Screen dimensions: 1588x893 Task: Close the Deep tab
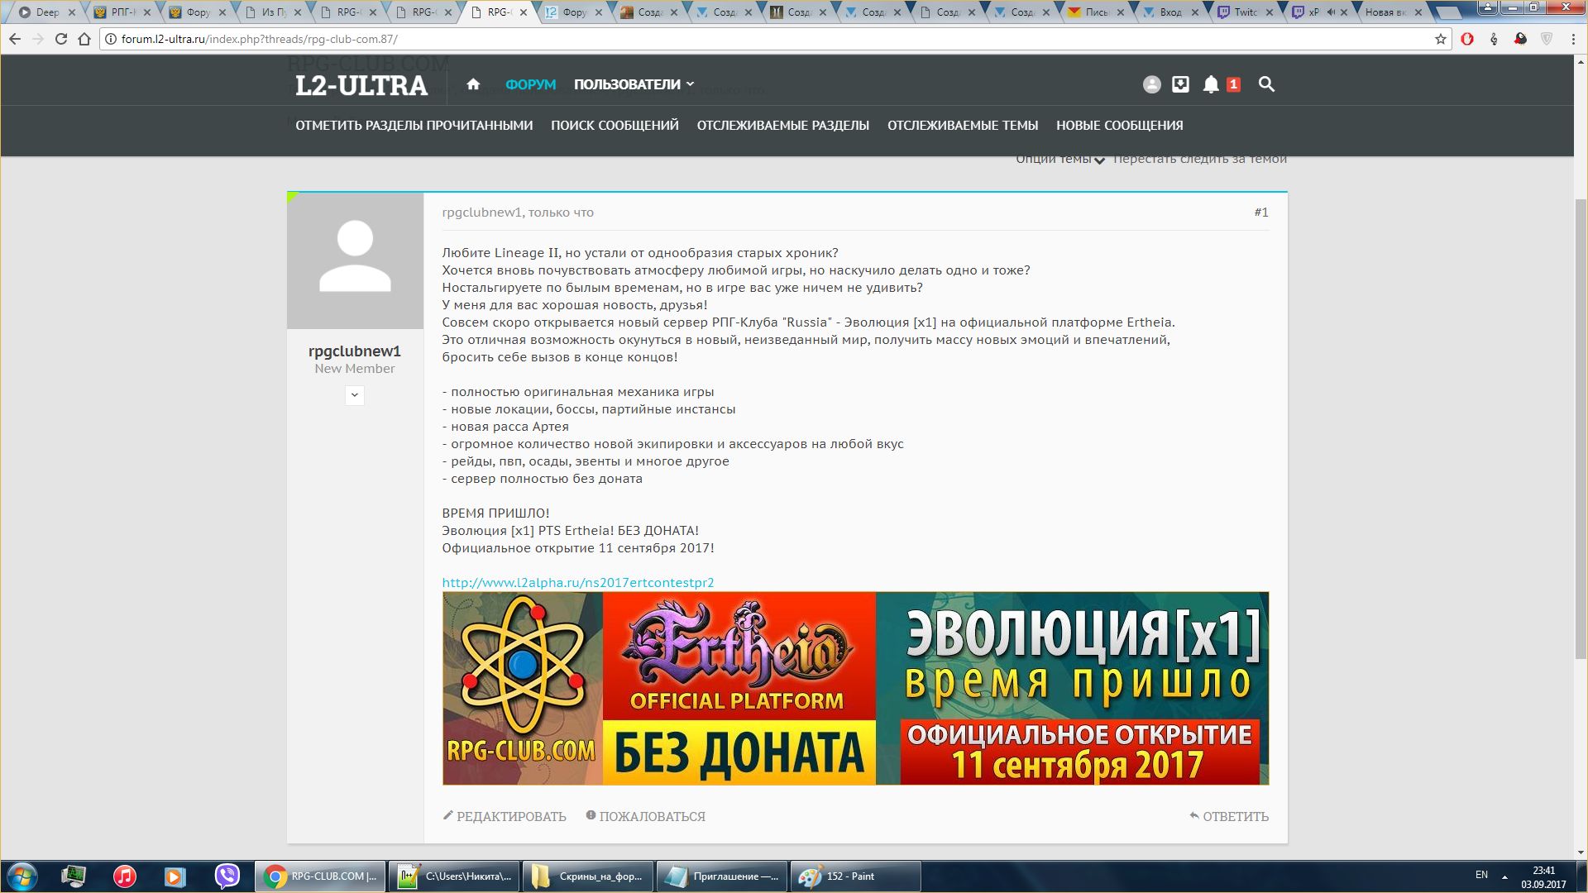click(71, 12)
